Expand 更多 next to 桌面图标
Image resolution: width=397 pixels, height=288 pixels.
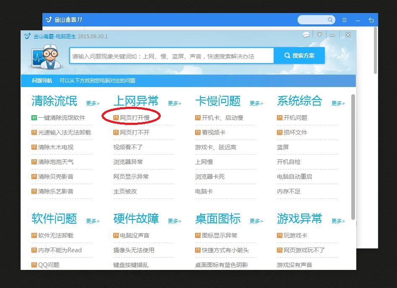256,221
